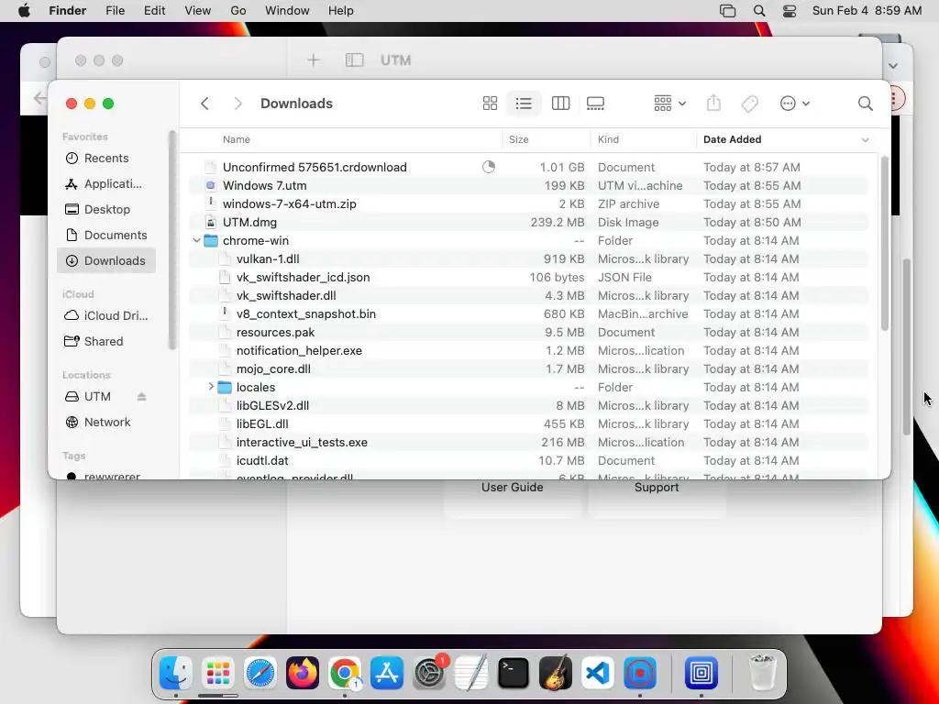Select windows-7-x64-utm.zip
Screen dimensions: 939x704
click(x=529, y=204)
